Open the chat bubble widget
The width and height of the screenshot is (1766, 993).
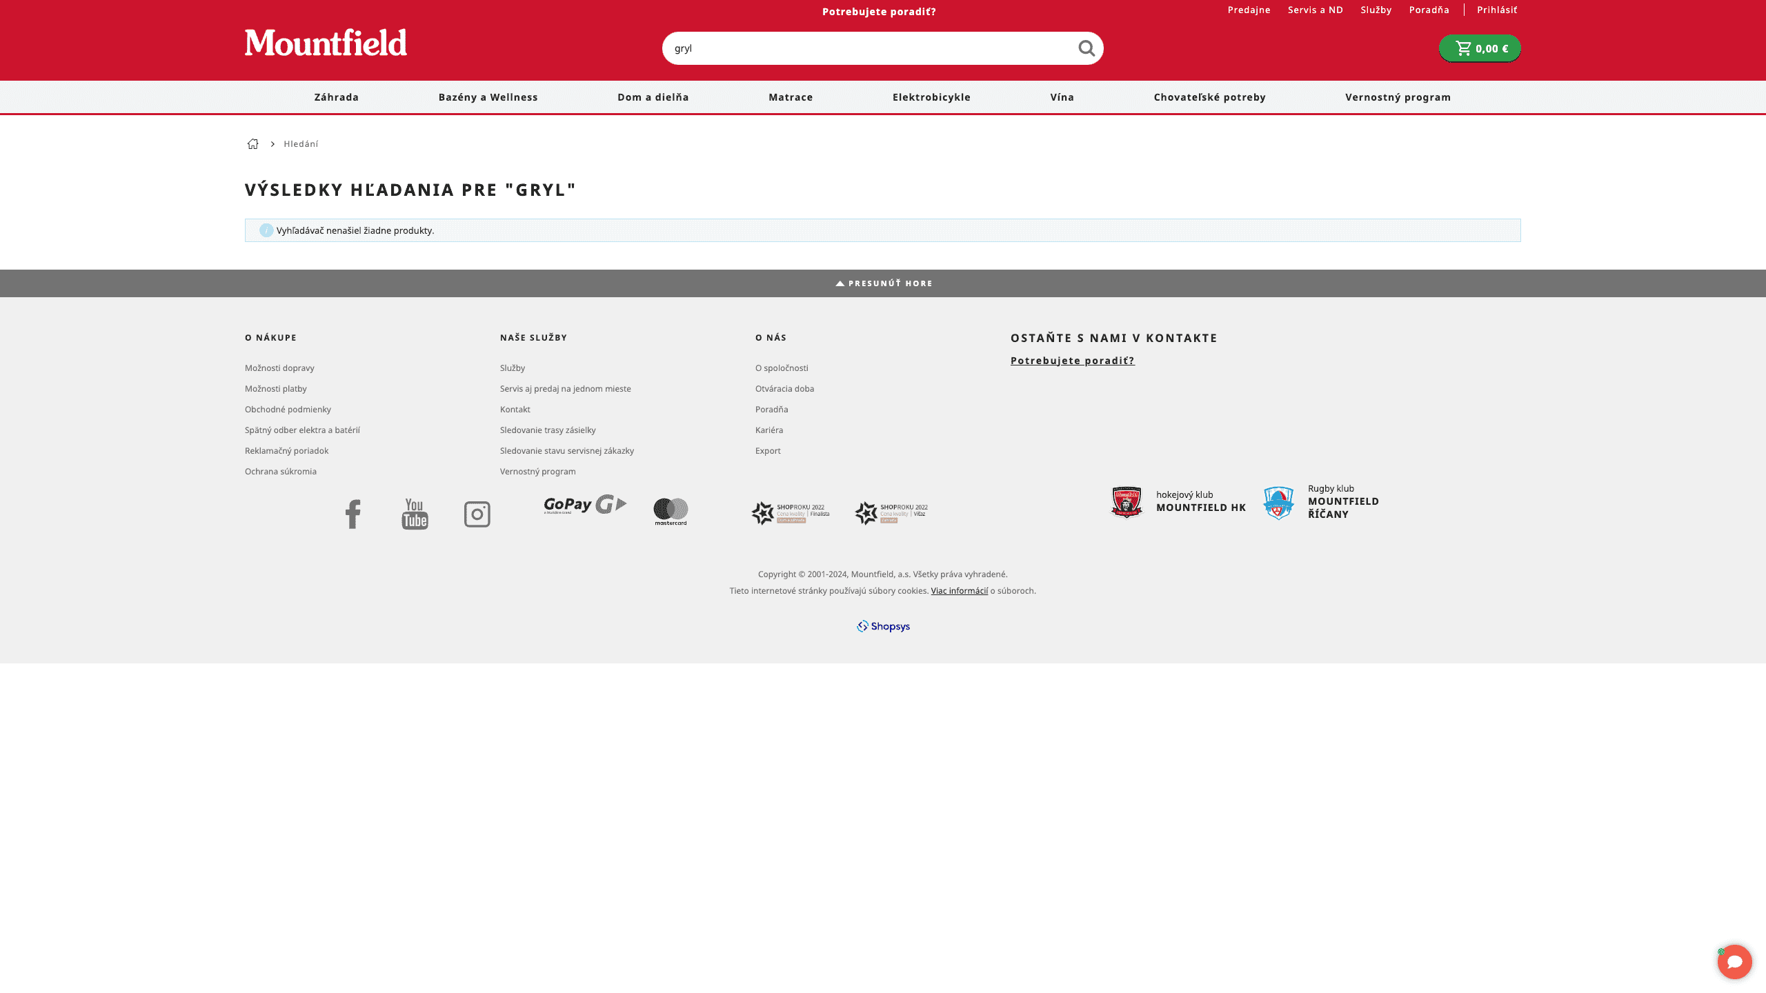(1734, 961)
